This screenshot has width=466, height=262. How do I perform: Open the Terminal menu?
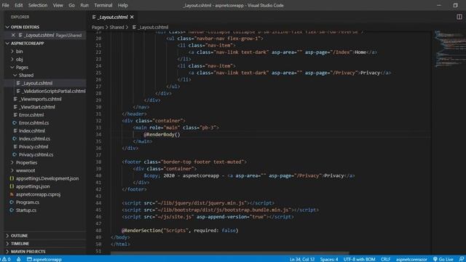coord(103,5)
